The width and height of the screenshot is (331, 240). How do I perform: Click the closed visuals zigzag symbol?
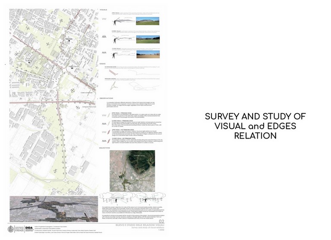(103, 53)
